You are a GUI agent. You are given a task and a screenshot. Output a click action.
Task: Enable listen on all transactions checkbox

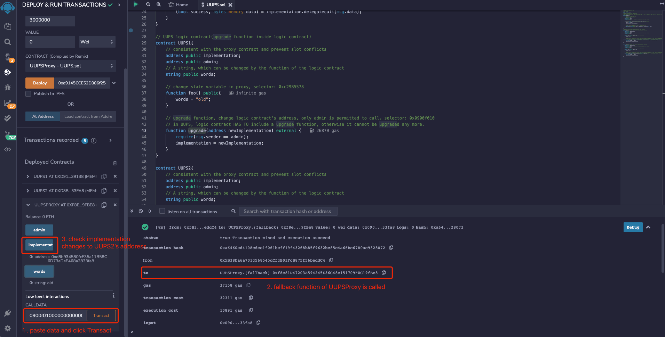pos(162,211)
